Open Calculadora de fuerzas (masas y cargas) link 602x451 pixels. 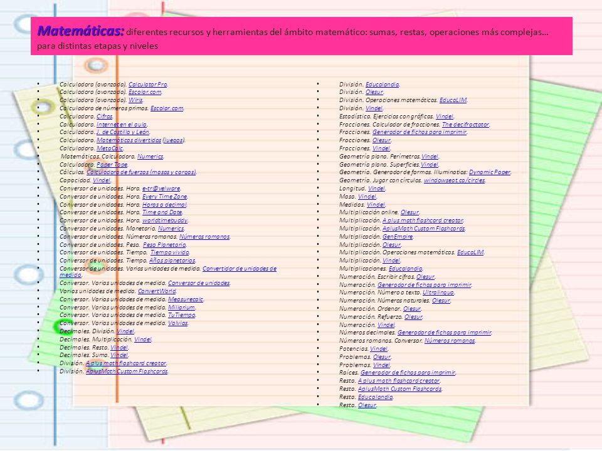point(141,172)
